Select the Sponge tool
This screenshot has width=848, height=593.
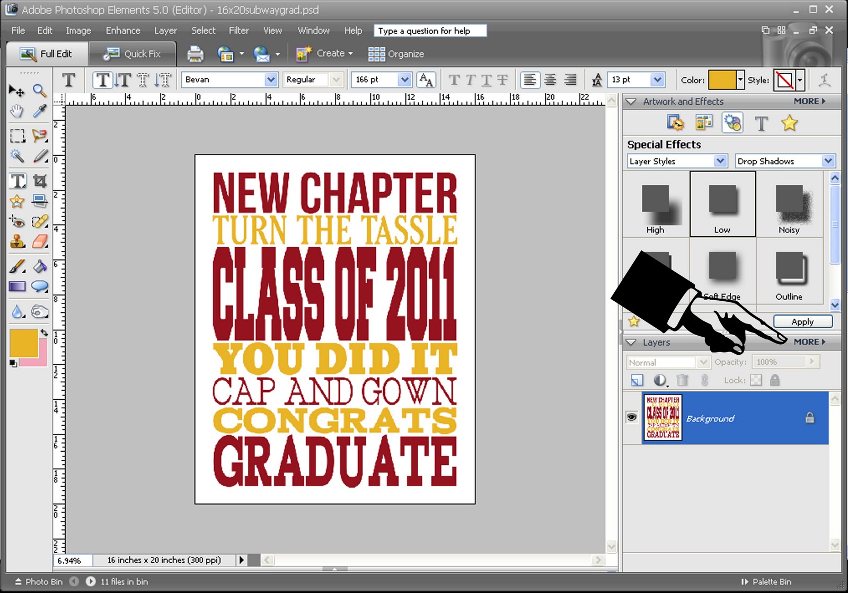click(x=40, y=312)
